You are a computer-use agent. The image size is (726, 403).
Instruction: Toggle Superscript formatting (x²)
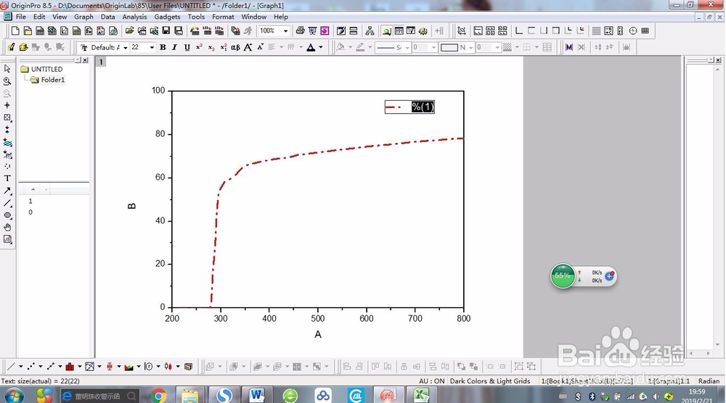tap(199, 47)
